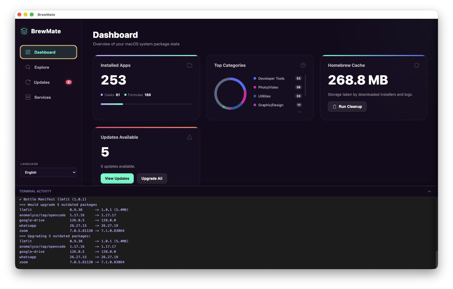The width and height of the screenshot is (453, 289).
Task: Click the TERMINAL ACTIVITY header label
Action: pos(35,191)
